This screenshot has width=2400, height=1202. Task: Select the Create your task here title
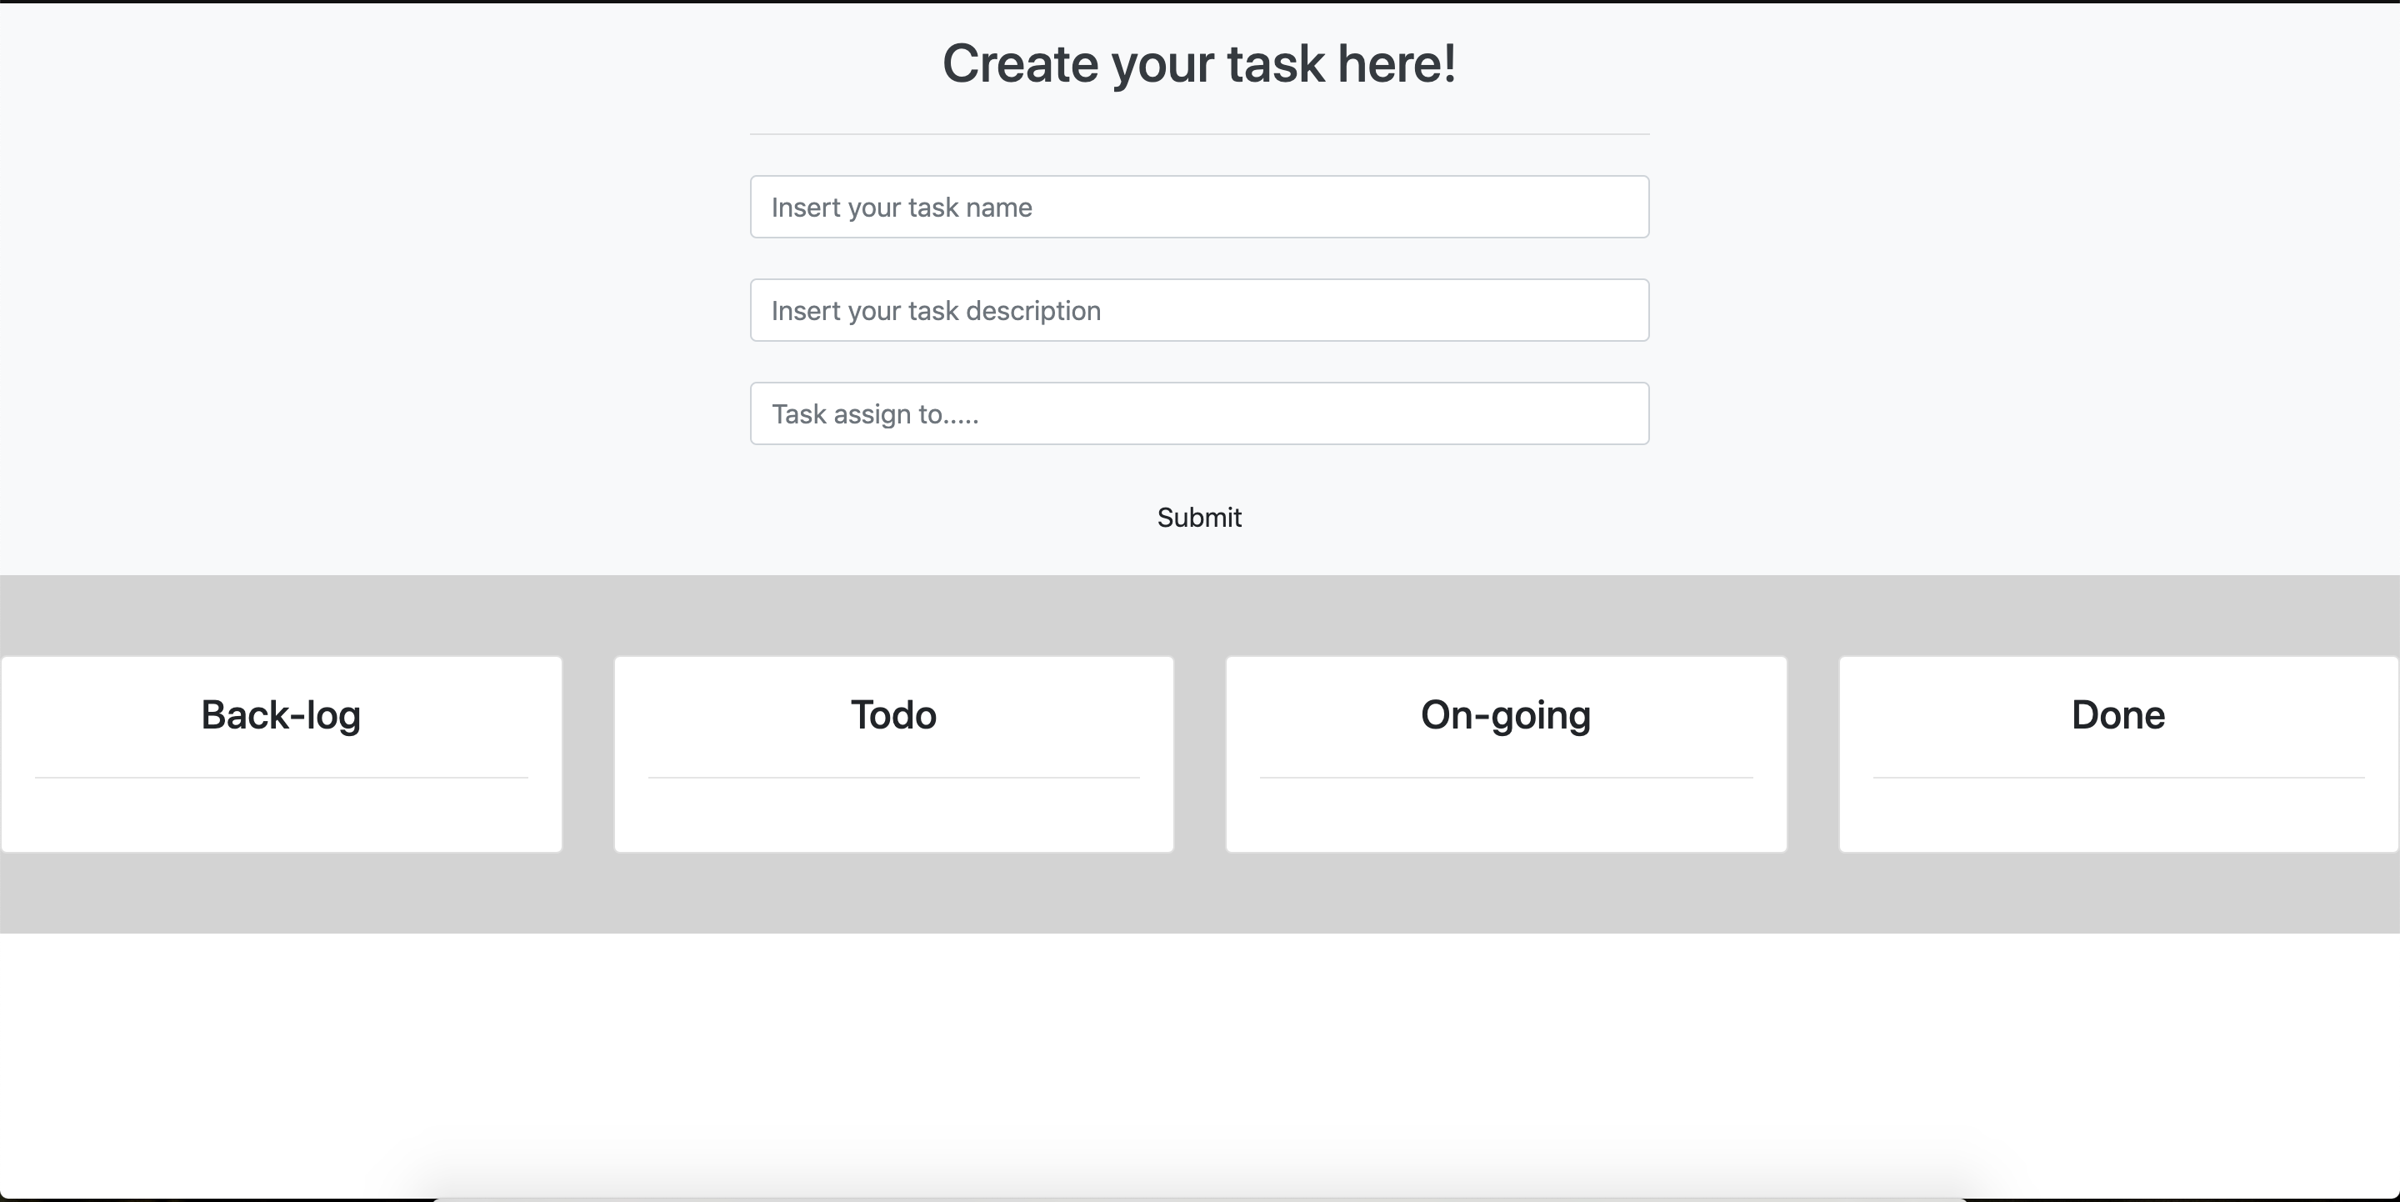pyautogui.click(x=1198, y=63)
